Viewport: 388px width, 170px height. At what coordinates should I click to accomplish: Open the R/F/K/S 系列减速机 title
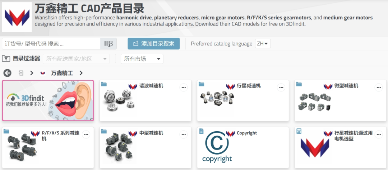coord(61,136)
